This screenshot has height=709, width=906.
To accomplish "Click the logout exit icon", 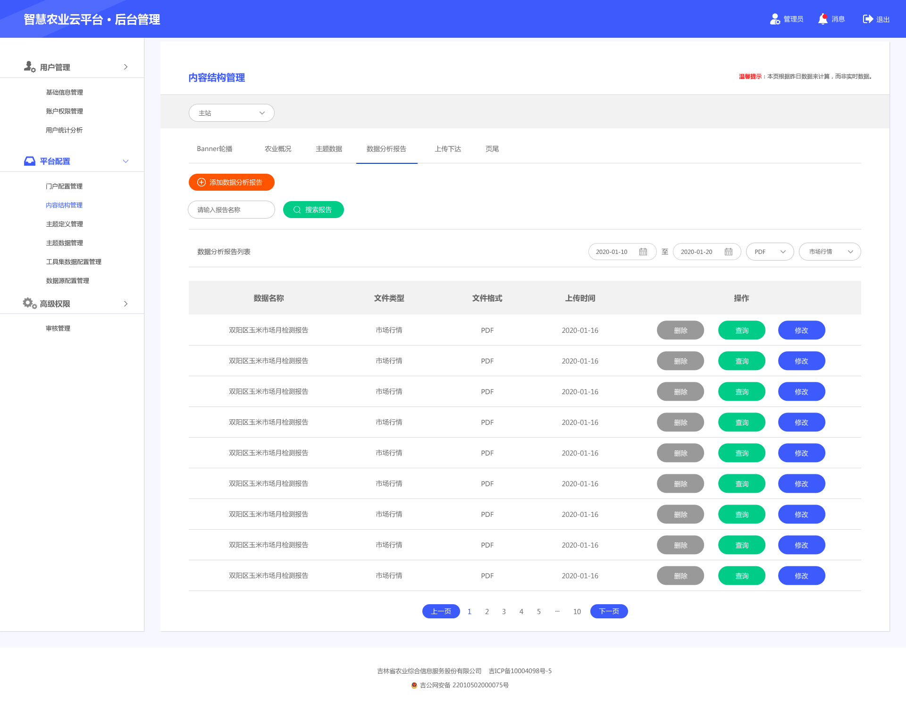I will (868, 19).
